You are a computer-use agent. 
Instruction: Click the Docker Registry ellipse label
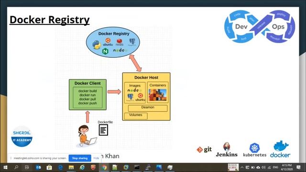click(x=114, y=33)
